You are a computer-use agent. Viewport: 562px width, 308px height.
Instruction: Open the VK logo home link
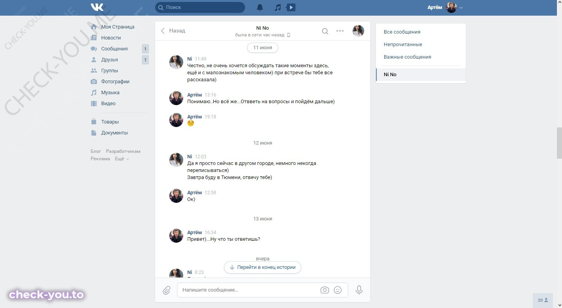[x=97, y=7]
